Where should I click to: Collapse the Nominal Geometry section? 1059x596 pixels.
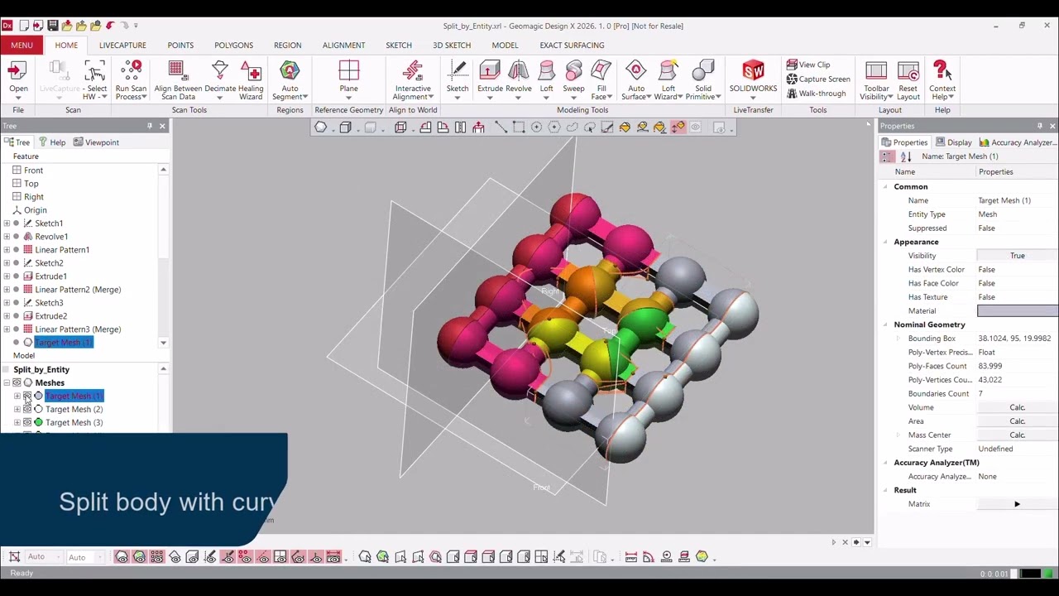coord(885,324)
